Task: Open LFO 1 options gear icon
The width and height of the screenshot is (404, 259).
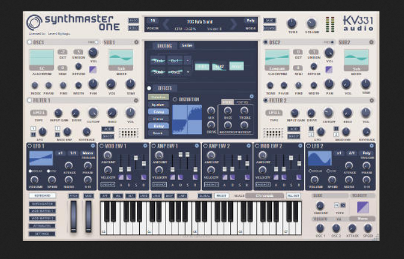Action: (93, 146)
